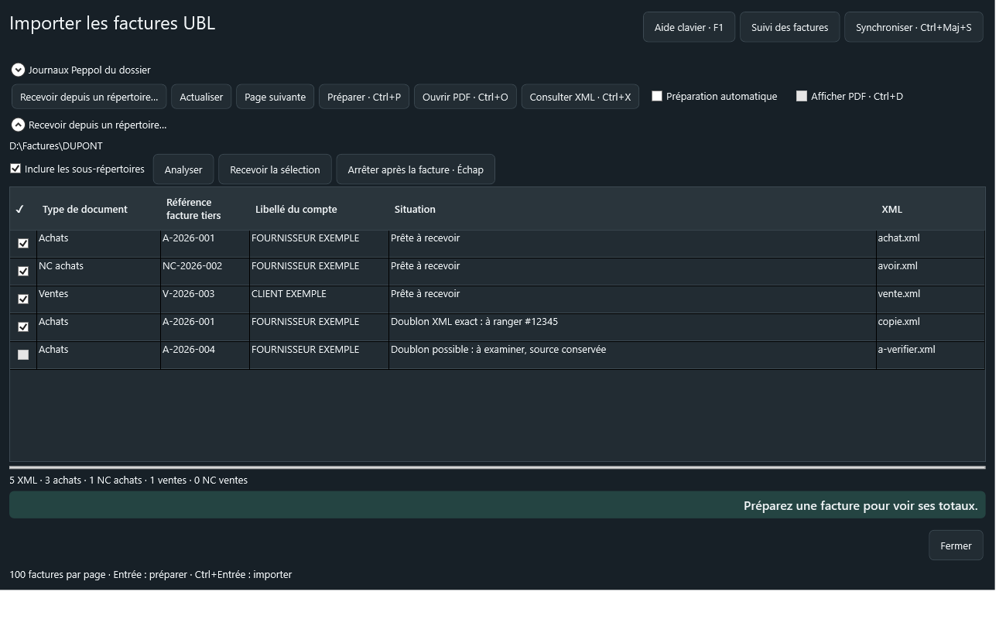Click the 'Ventes' document type cell
This screenshot has width=1006, height=619.
[x=98, y=299]
